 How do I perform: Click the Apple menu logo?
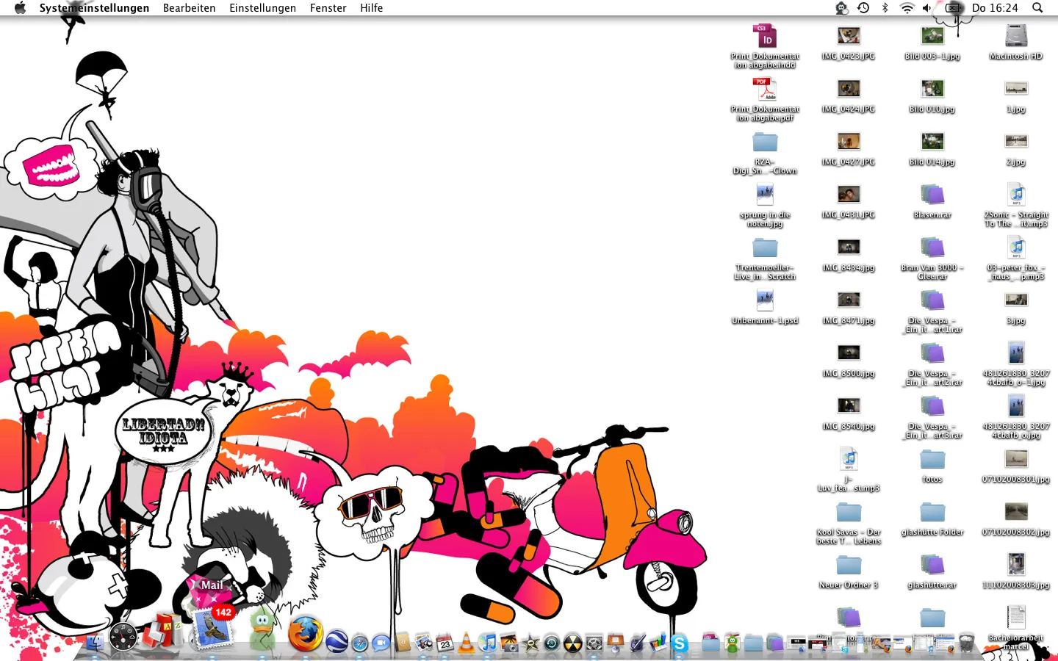20,8
